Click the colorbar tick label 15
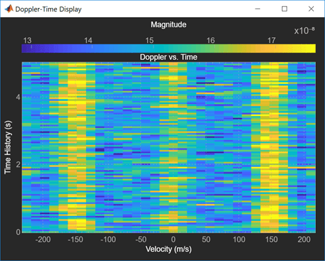The height and width of the screenshot is (261, 325). pyautogui.click(x=150, y=40)
